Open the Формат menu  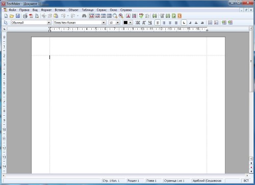(x=46, y=10)
